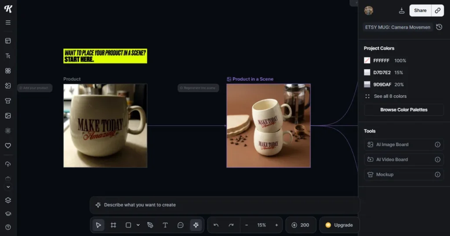Open version history clock icon
Screen dimensions: 450x236
tap(439, 27)
